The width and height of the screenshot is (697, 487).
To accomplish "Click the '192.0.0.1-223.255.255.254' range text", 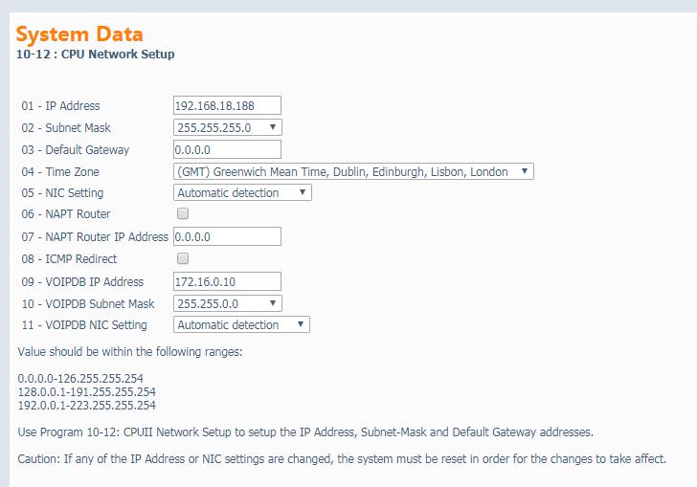I will [87, 405].
